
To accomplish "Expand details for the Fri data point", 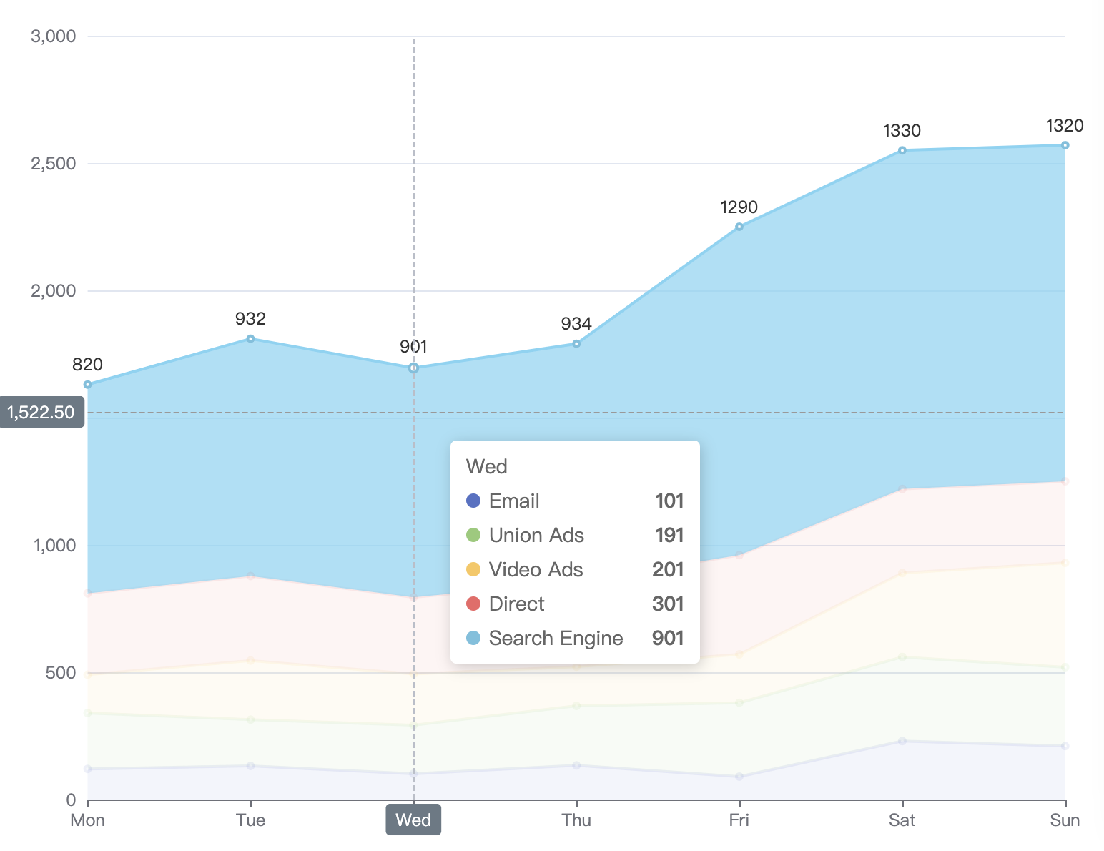I will 739,227.
